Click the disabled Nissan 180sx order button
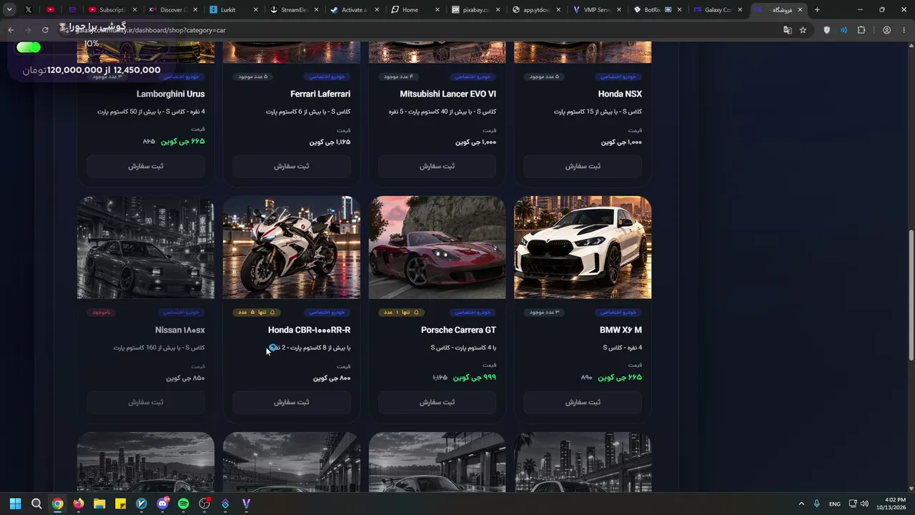 [x=146, y=402]
